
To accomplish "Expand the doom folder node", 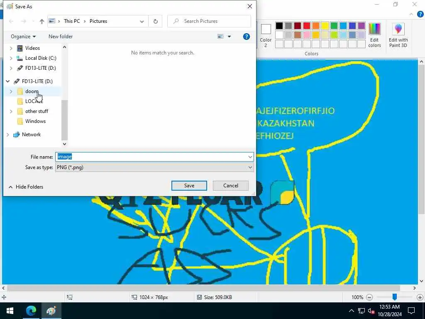I will (11, 91).
